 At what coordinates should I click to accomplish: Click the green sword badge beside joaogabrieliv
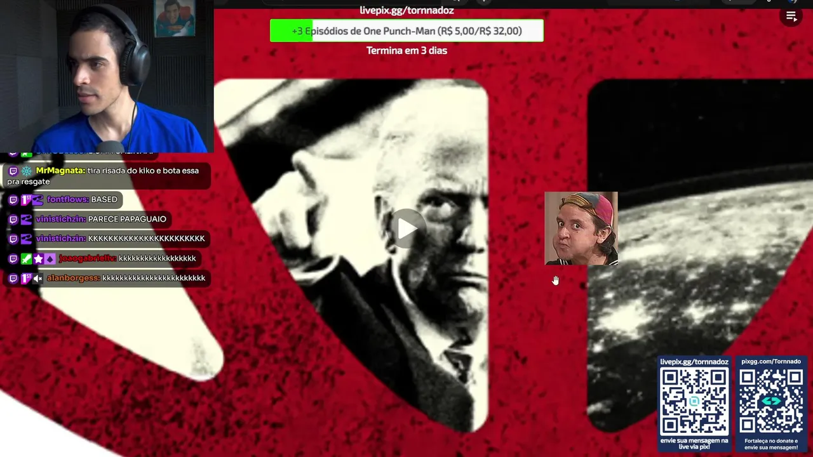point(26,259)
